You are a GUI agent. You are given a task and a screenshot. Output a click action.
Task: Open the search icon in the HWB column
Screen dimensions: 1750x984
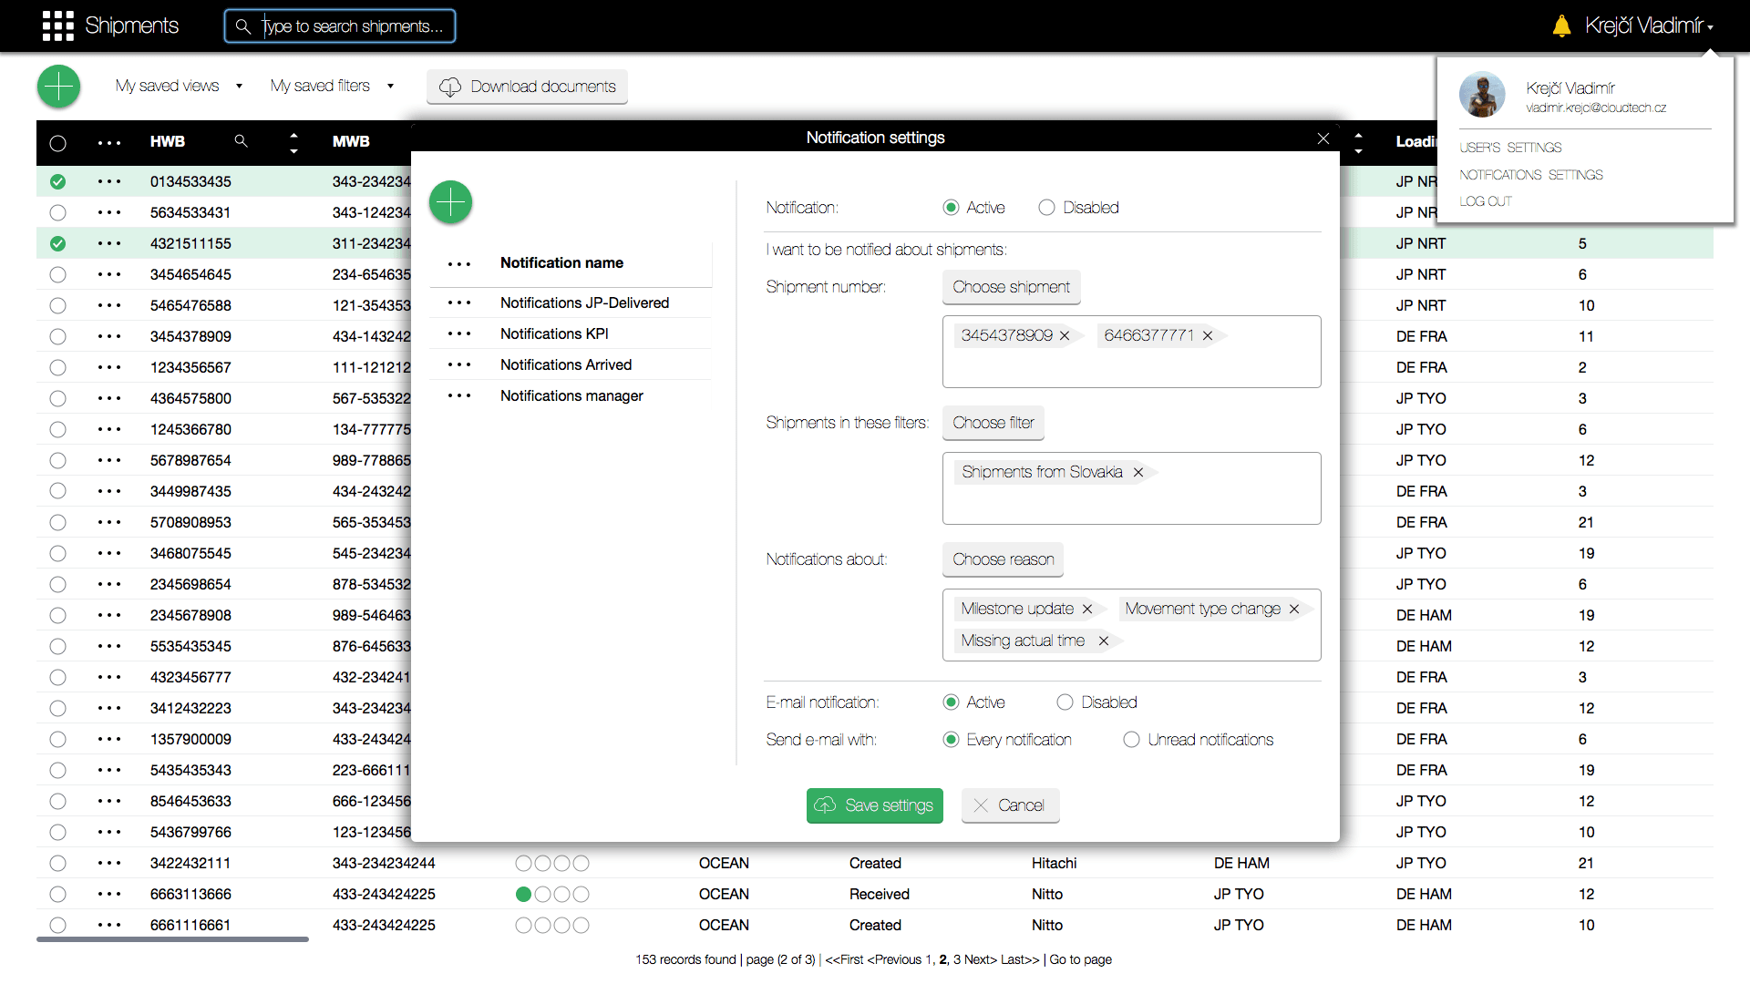point(241,141)
